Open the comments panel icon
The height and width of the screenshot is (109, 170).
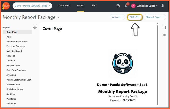(x=164, y=27)
